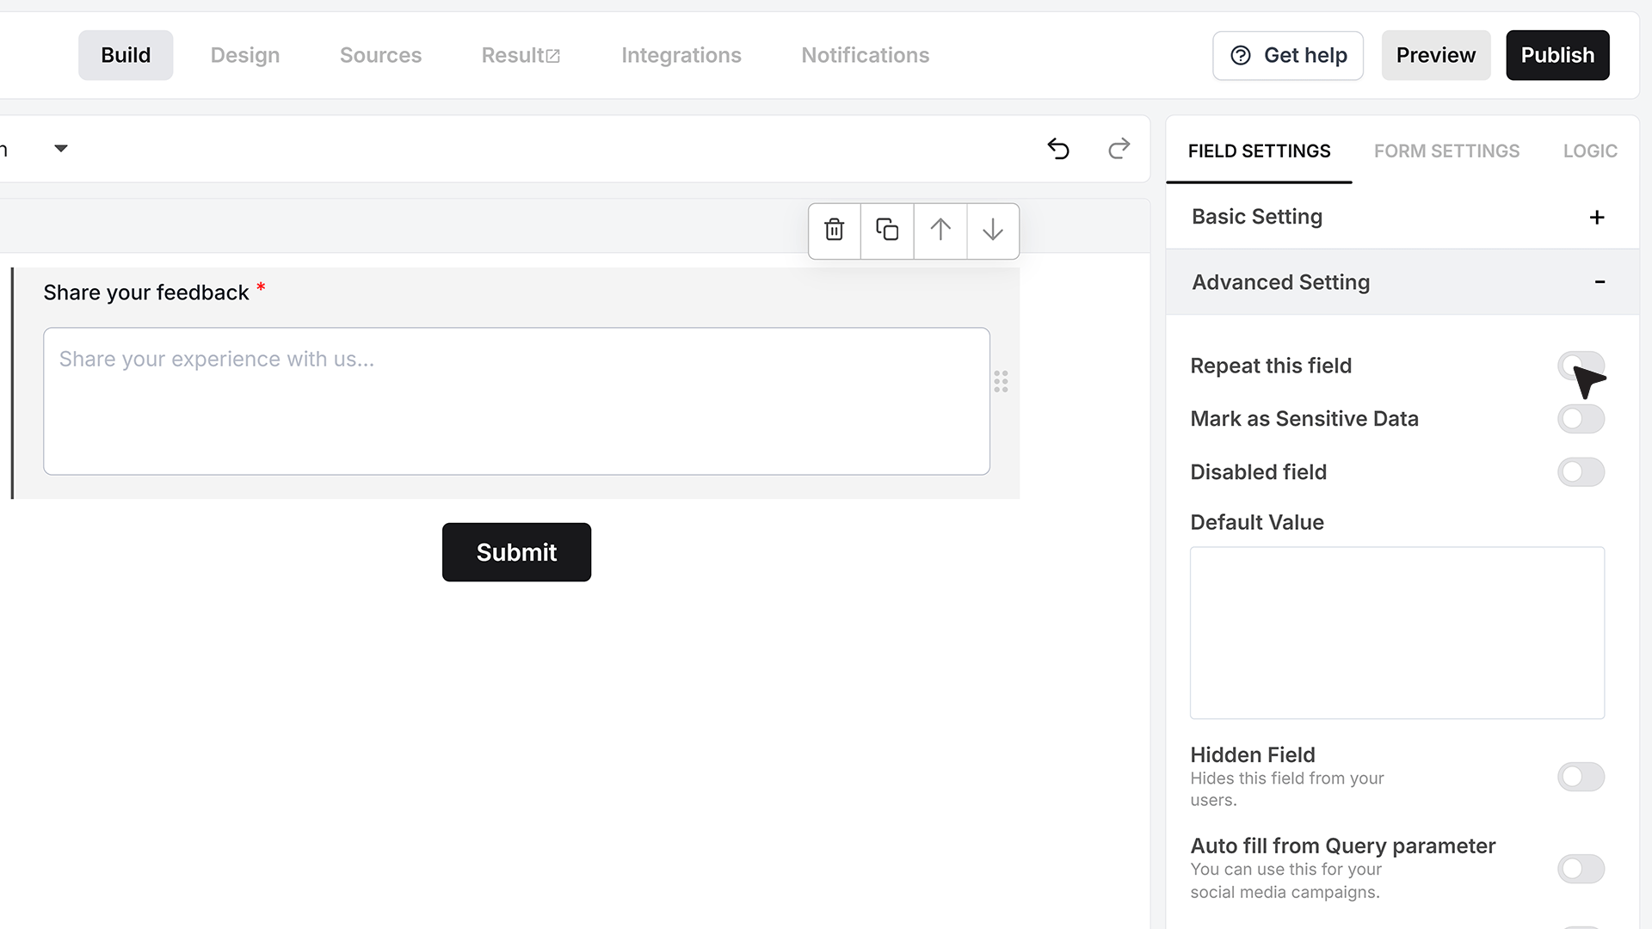Duplicate the field using copy icon
1652x929 pixels.
(x=887, y=230)
